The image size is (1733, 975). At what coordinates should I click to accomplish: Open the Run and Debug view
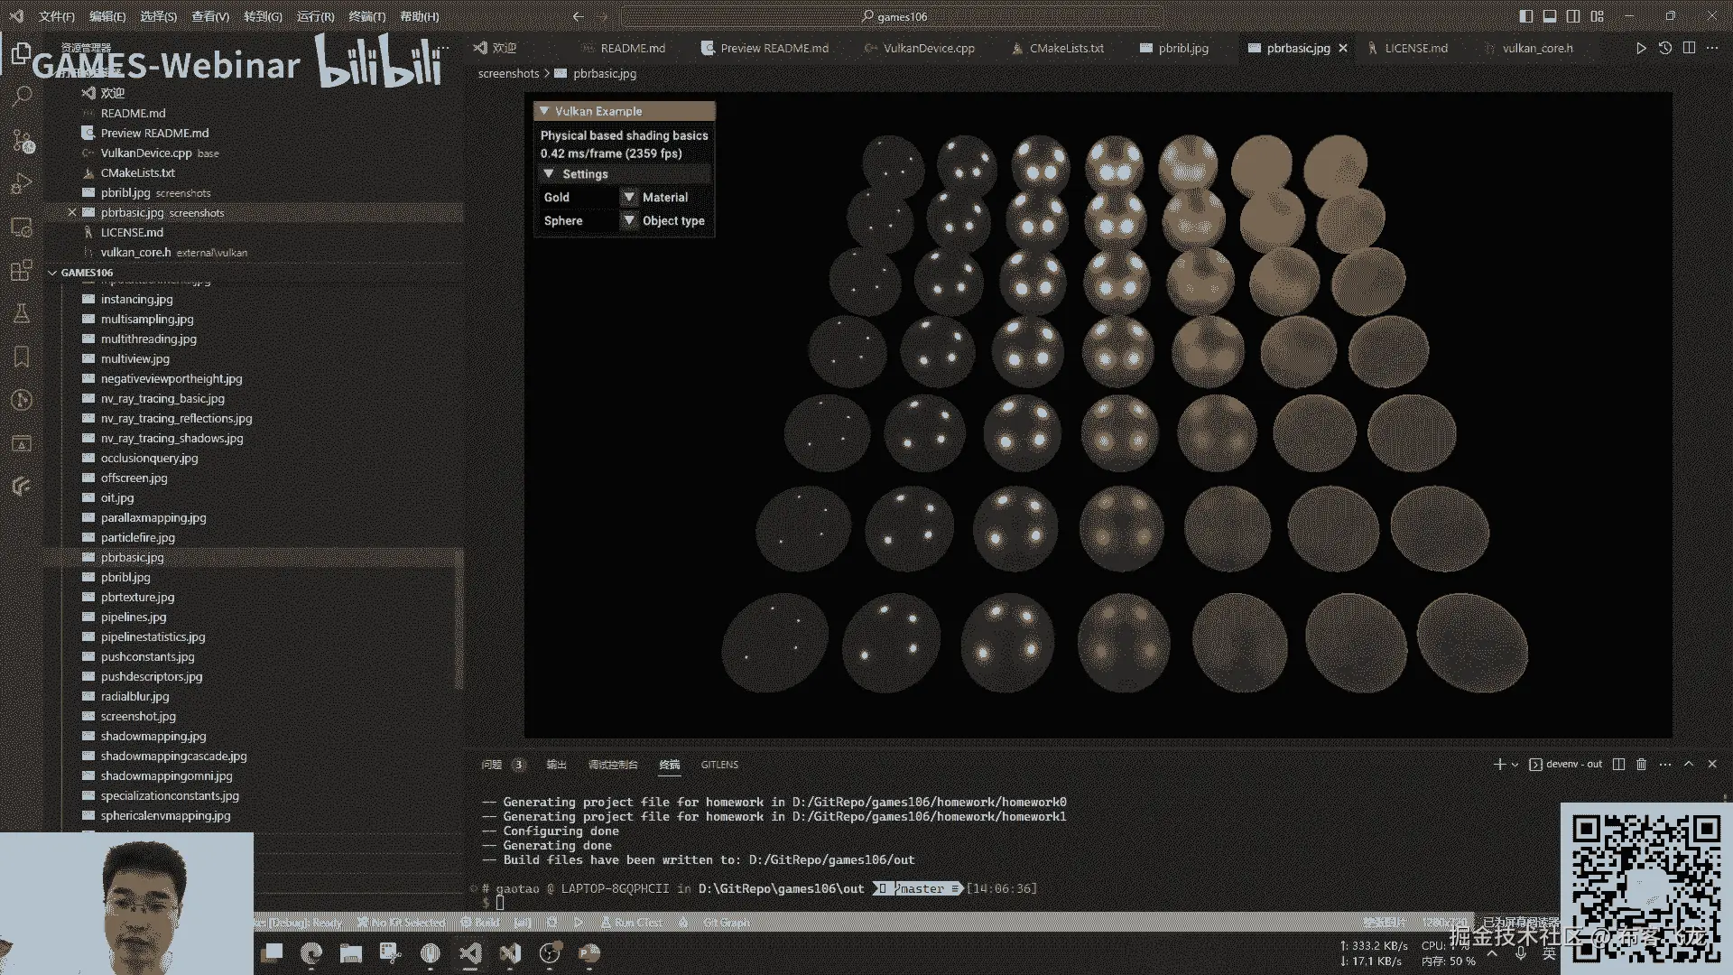click(22, 183)
